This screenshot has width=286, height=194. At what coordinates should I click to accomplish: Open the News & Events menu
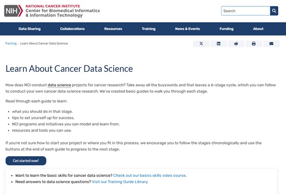(187, 29)
